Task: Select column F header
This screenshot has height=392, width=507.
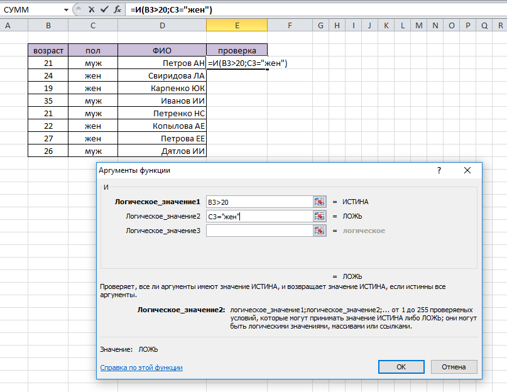Action: point(290,25)
